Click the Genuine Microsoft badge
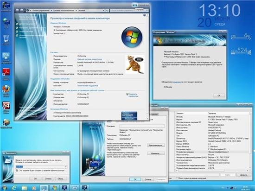 [129, 115]
